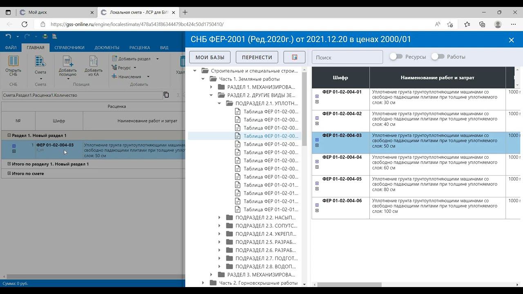The height and width of the screenshot is (294, 523).
Task: Switch to the ВИД ribbon tab
Action: pyautogui.click(x=164, y=48)
